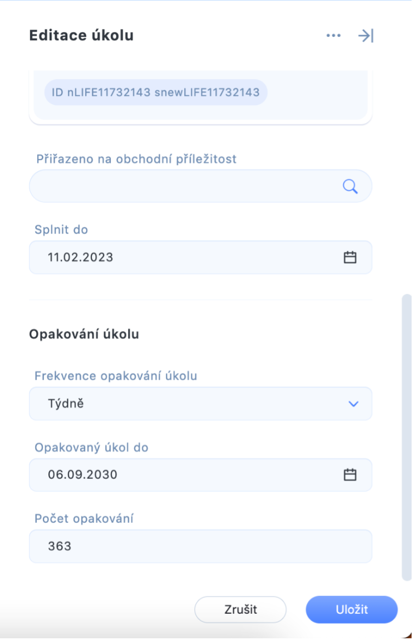Click the Opakování úkolu section heading

click(84, 334)
